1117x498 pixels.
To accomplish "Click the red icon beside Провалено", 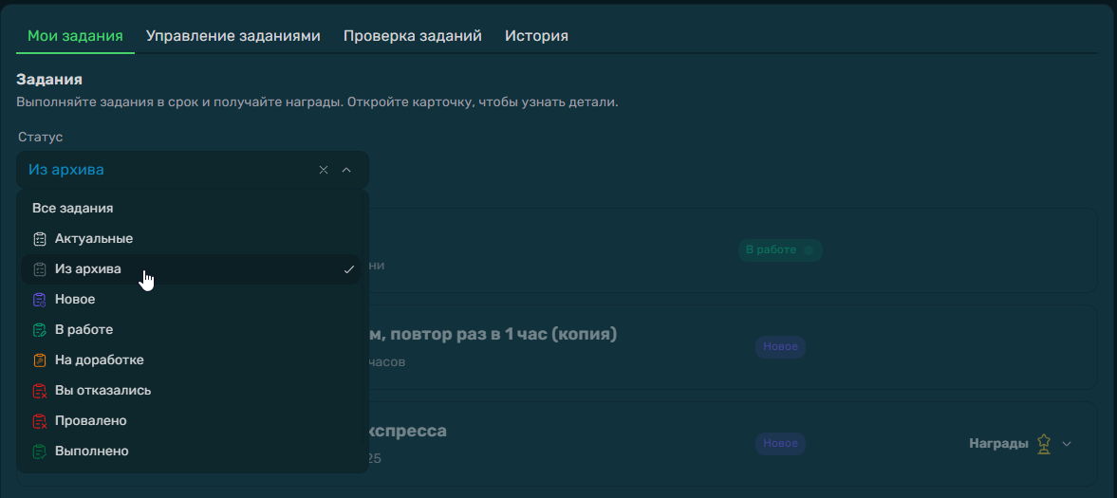I will click(x=39, y=421).
